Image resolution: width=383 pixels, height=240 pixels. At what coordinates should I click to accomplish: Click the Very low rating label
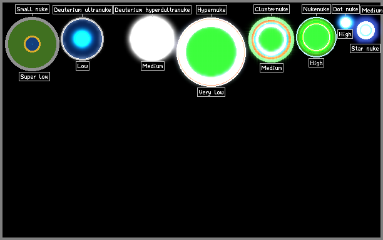[212, 92]
